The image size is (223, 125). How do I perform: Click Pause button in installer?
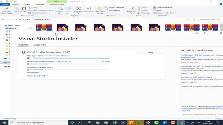pos(150,52)
